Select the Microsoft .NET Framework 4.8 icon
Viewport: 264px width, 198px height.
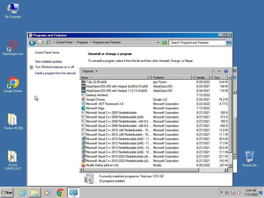83,104
